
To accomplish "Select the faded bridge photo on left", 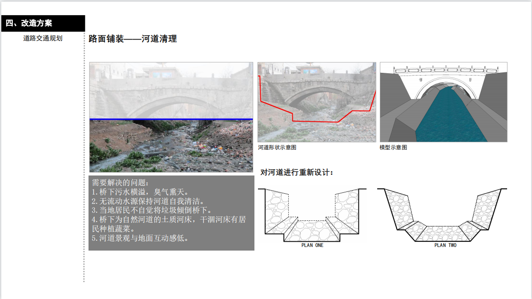I will 171,90.
